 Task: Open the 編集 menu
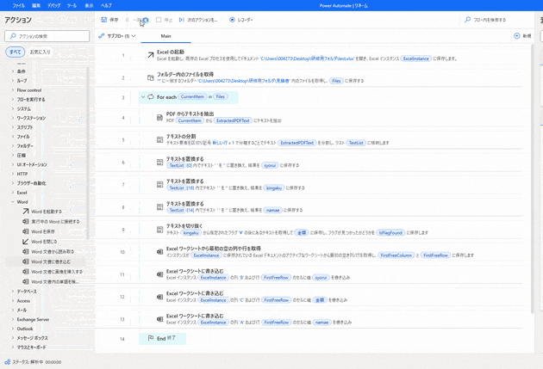(36, 5)
